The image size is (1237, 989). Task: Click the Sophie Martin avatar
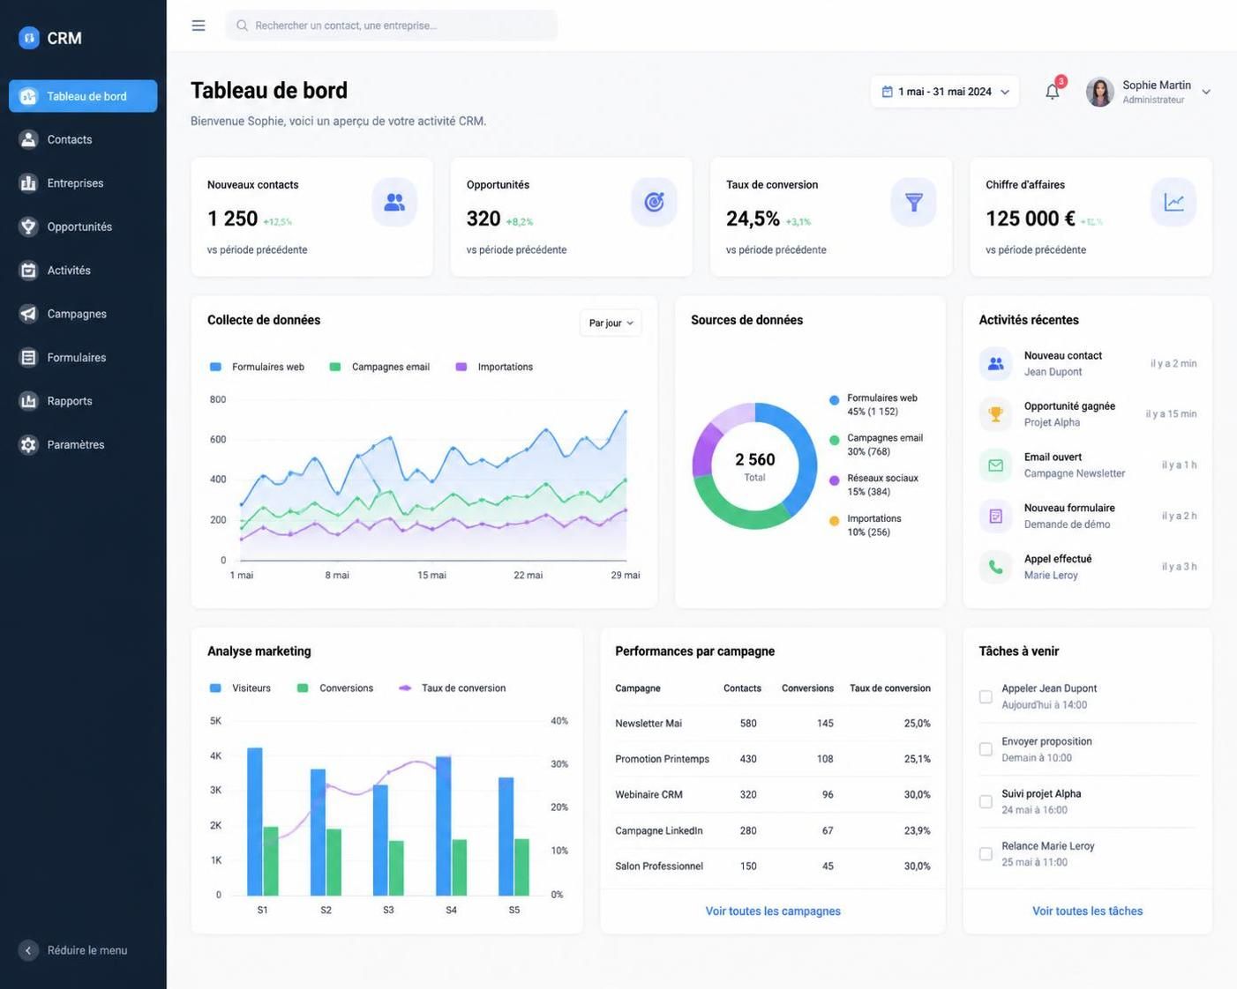pos(1099,92)
